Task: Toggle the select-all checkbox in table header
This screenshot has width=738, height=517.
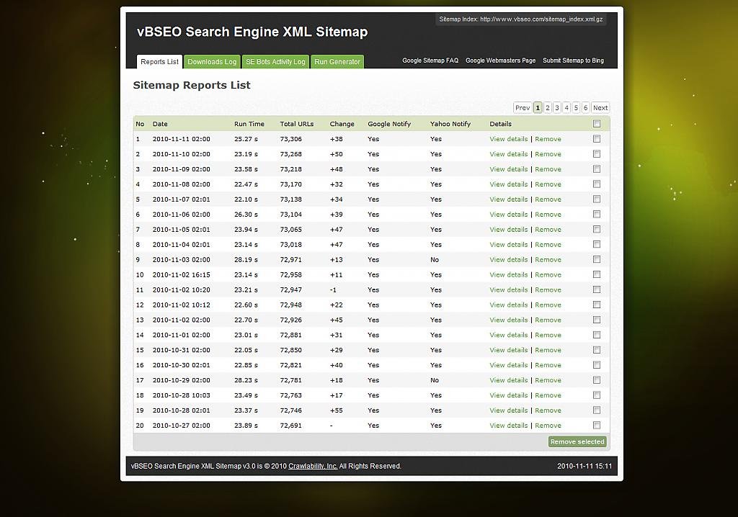Action: [x=597, y=124]
